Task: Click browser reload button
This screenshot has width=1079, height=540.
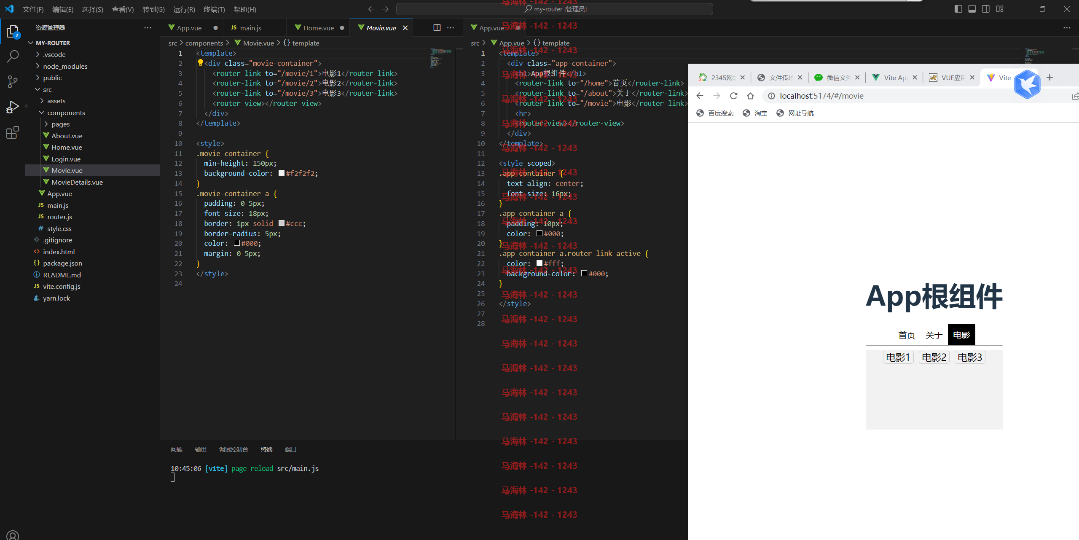Action: (x=733, y=96)
